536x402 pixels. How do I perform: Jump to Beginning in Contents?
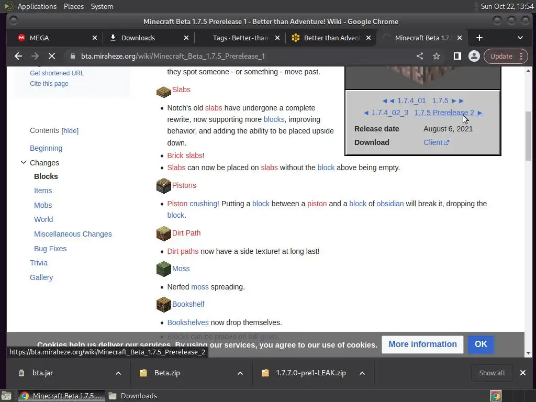pyautogui.click(x=46, y=148)
